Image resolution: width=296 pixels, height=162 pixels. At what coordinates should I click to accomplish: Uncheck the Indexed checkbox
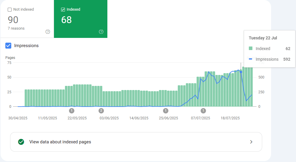(63, 9)
